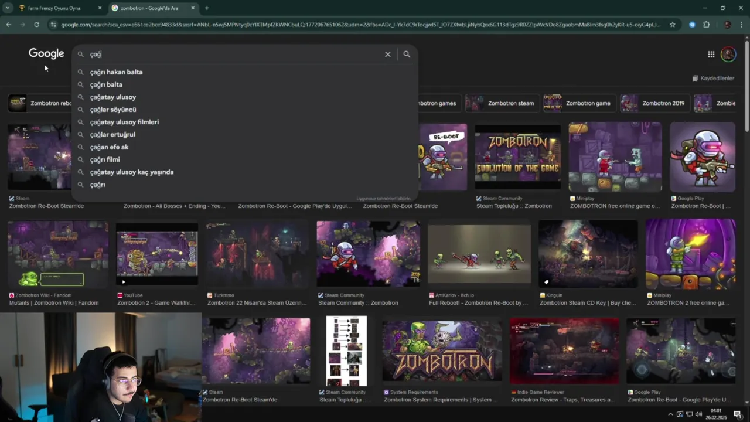Image resolution: width=750 pixels, height=422 pixels.
Task: Select the Zombotron game filter chip
Action: tap(580, 103)
